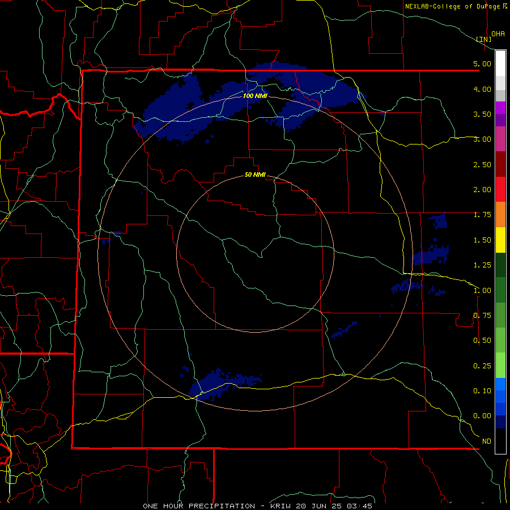The image size is (510, 510).
Task: Click the '1.50' legend value
Action: coord(482,240)
